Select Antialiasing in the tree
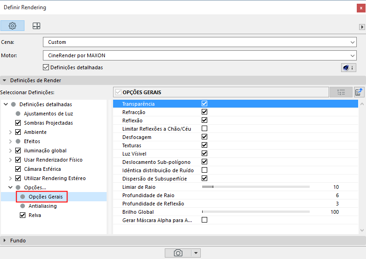This screenshot has height=259, width=366. (x=43, y=206)
